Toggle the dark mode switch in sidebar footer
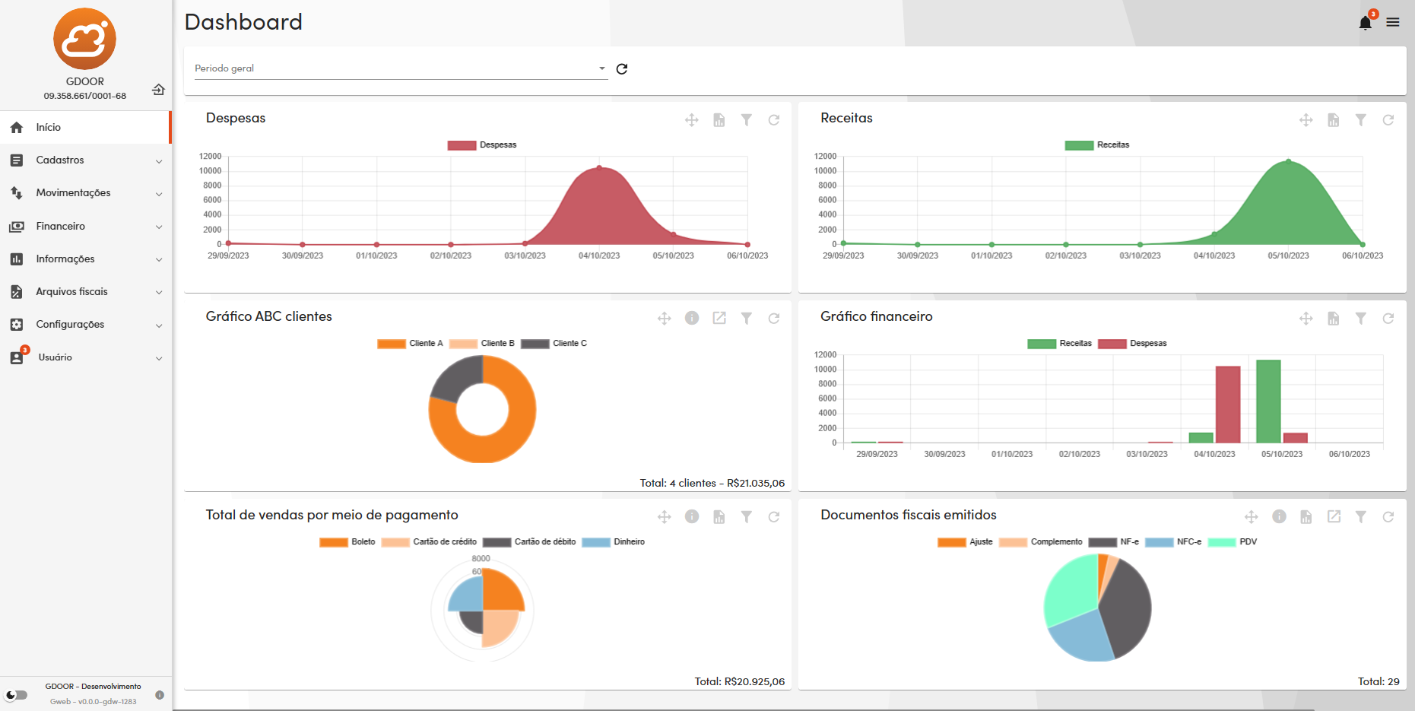 click(17, 695)
